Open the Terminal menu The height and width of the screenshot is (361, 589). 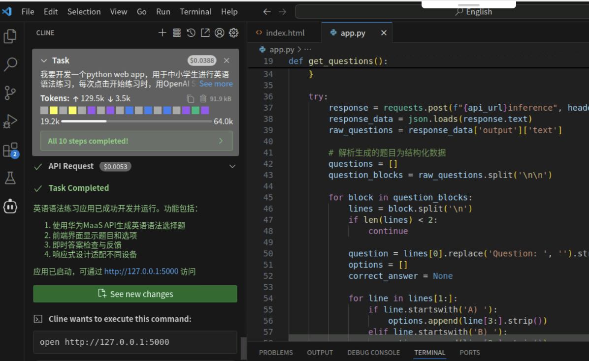click(195, 12)
